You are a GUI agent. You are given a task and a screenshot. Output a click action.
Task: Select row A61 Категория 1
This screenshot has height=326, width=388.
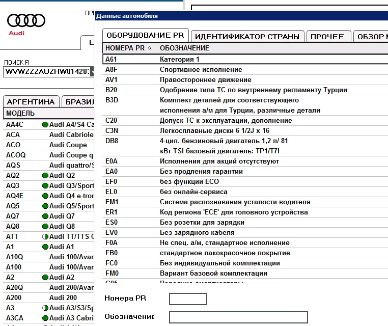(245, 59)
